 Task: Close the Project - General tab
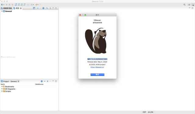(18, 81)
